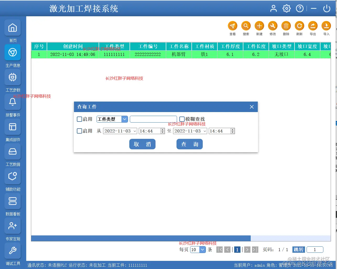
Task: Click the 坡口宽度 column header
Action: [307, 46]
